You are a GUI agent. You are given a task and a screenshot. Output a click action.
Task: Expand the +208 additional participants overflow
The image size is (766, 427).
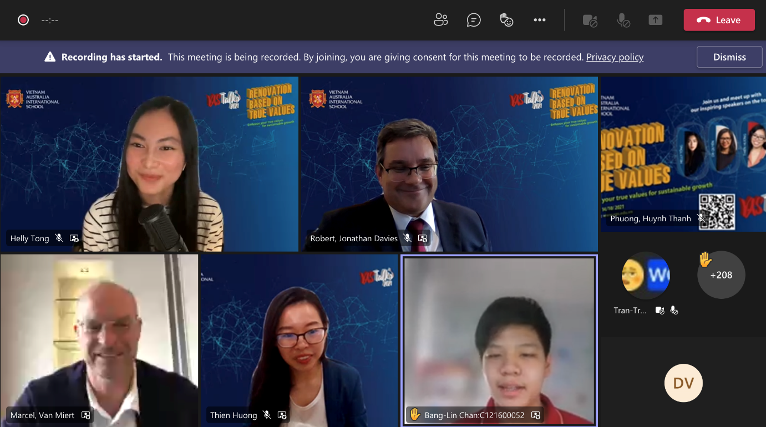click(721, 274)
